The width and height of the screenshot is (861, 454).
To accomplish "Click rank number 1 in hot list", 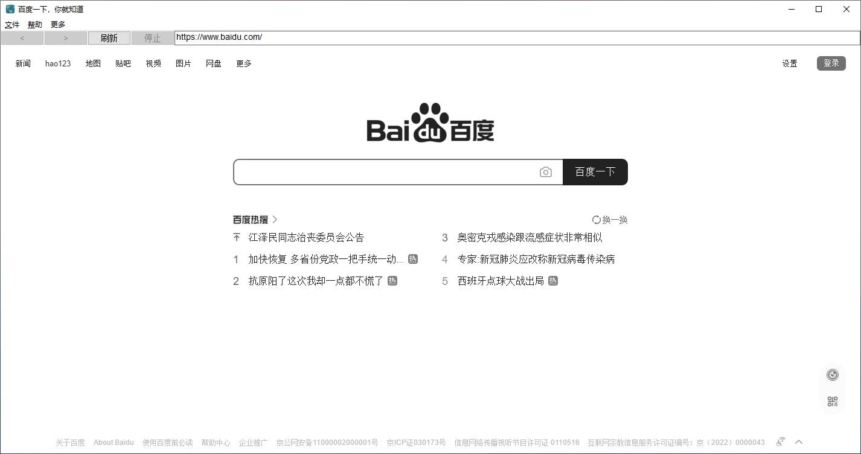I will 236,260.
